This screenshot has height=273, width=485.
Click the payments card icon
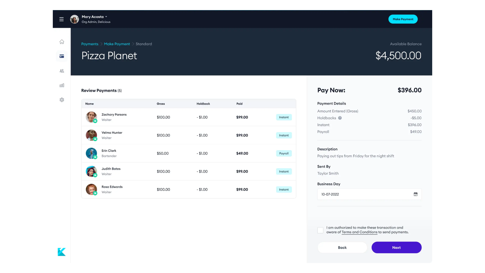(x=62, y=56)
